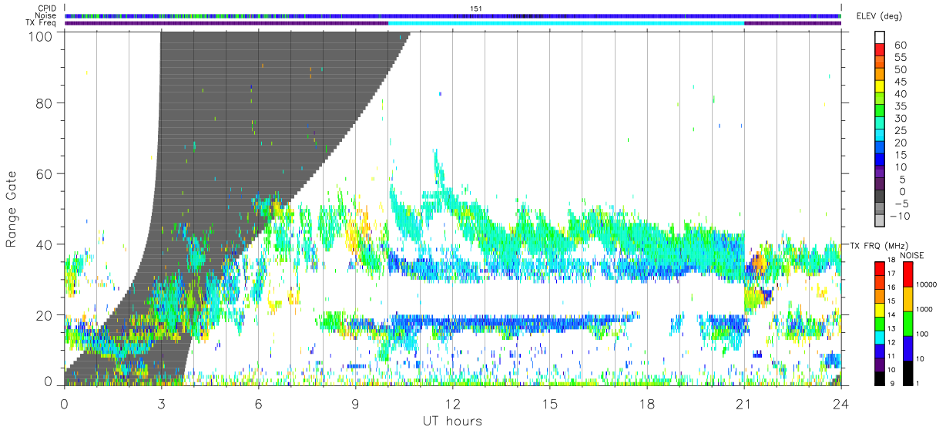Click the Range Gate axis title
This screenshot has width=946, height=437.
(x=12, y=208)
